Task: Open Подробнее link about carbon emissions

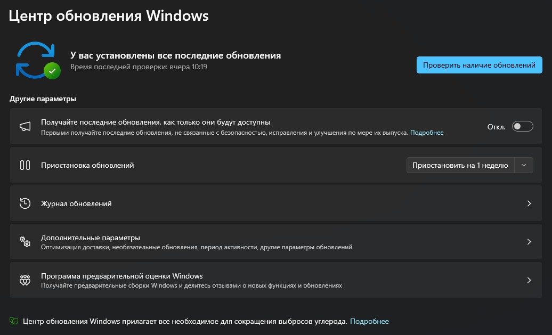Action: tap(369, 321)
